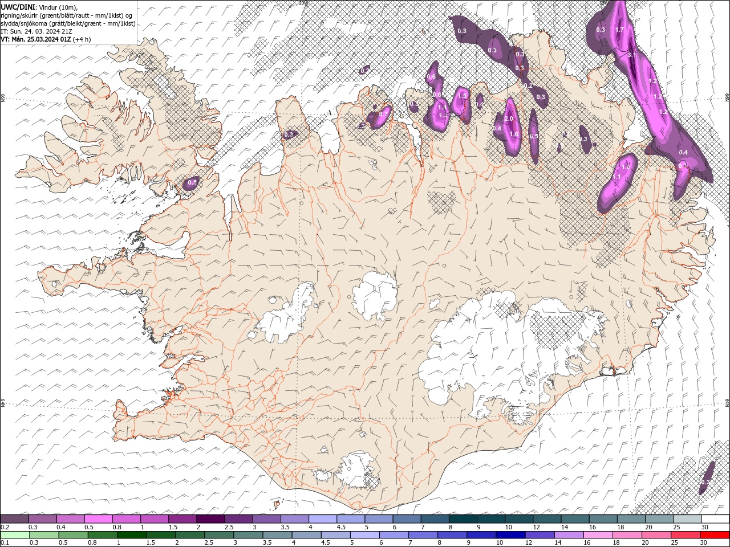Click the '3.1' snowfall value in the northeast band

tap(631, 55)
